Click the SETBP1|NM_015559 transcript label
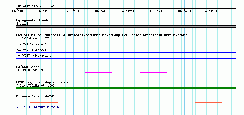 (30, 70)
